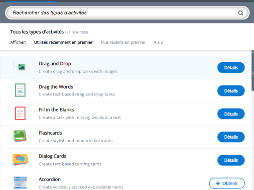Click the Drag and Drop icon

tap(20, 67)
